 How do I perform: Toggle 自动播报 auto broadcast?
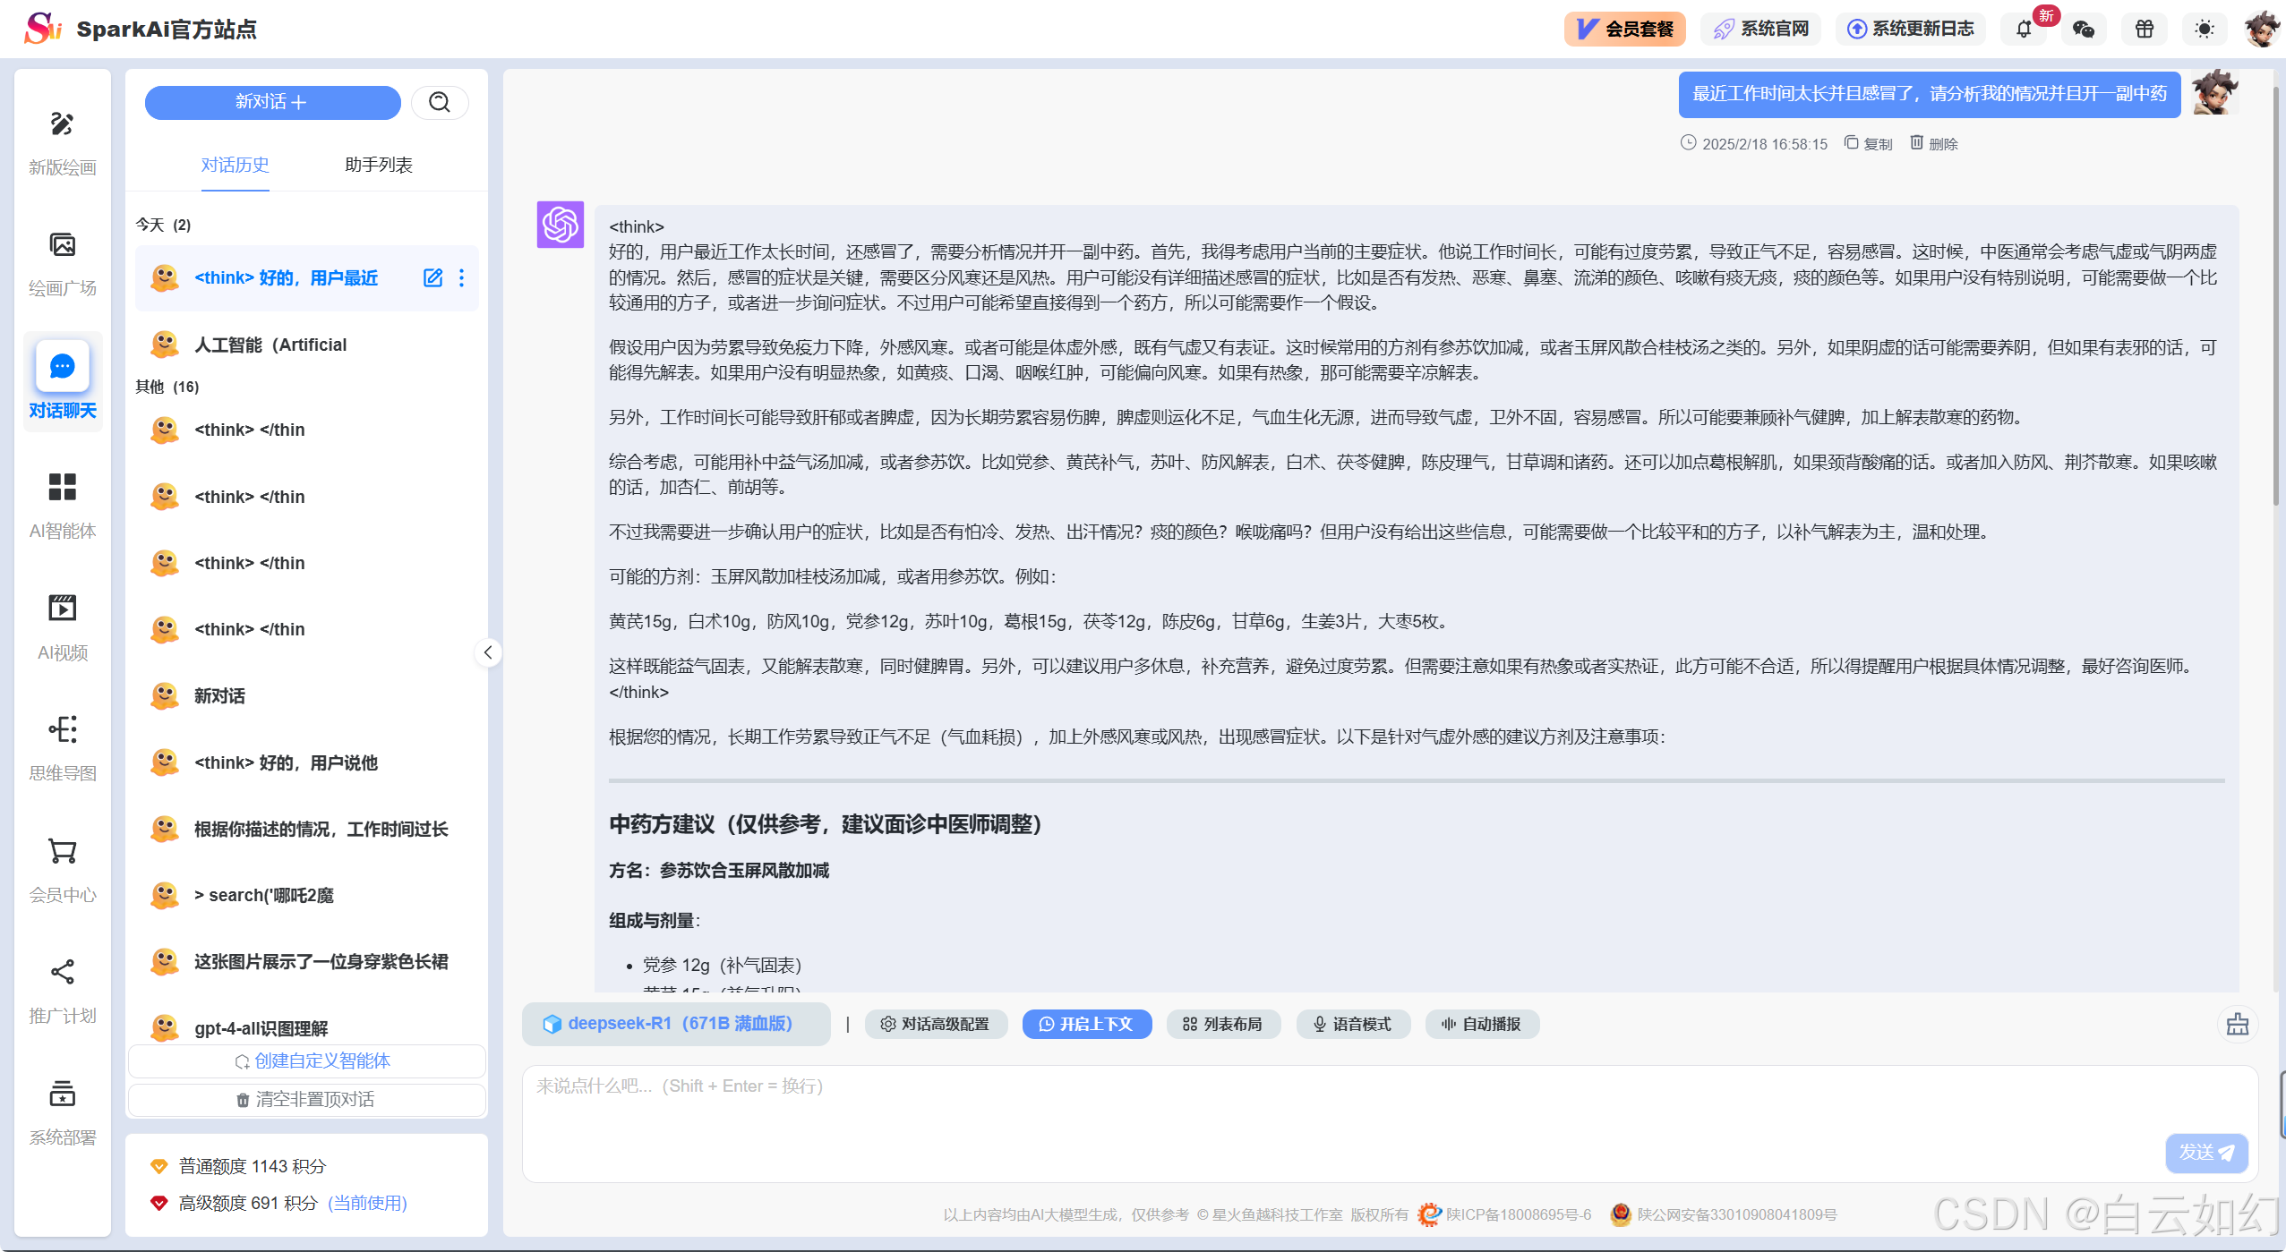(x=1481, y=1025)
